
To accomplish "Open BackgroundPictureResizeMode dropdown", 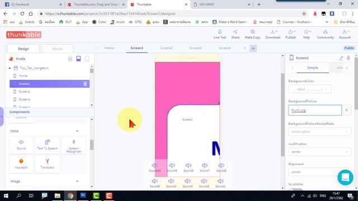I will coord(319,132).
